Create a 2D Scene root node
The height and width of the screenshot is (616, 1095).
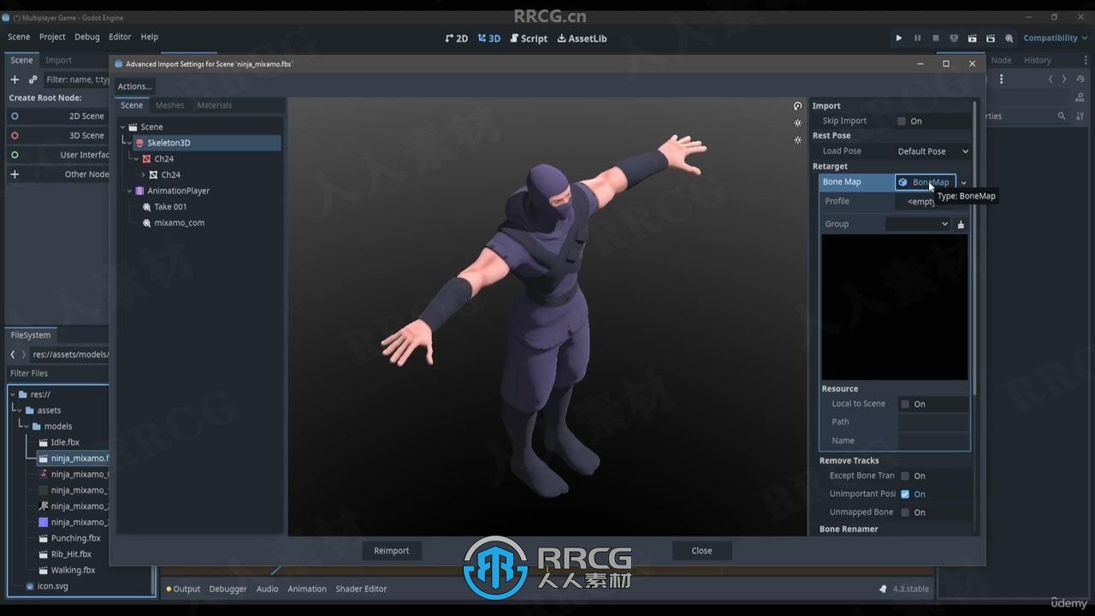coord(56,116)
